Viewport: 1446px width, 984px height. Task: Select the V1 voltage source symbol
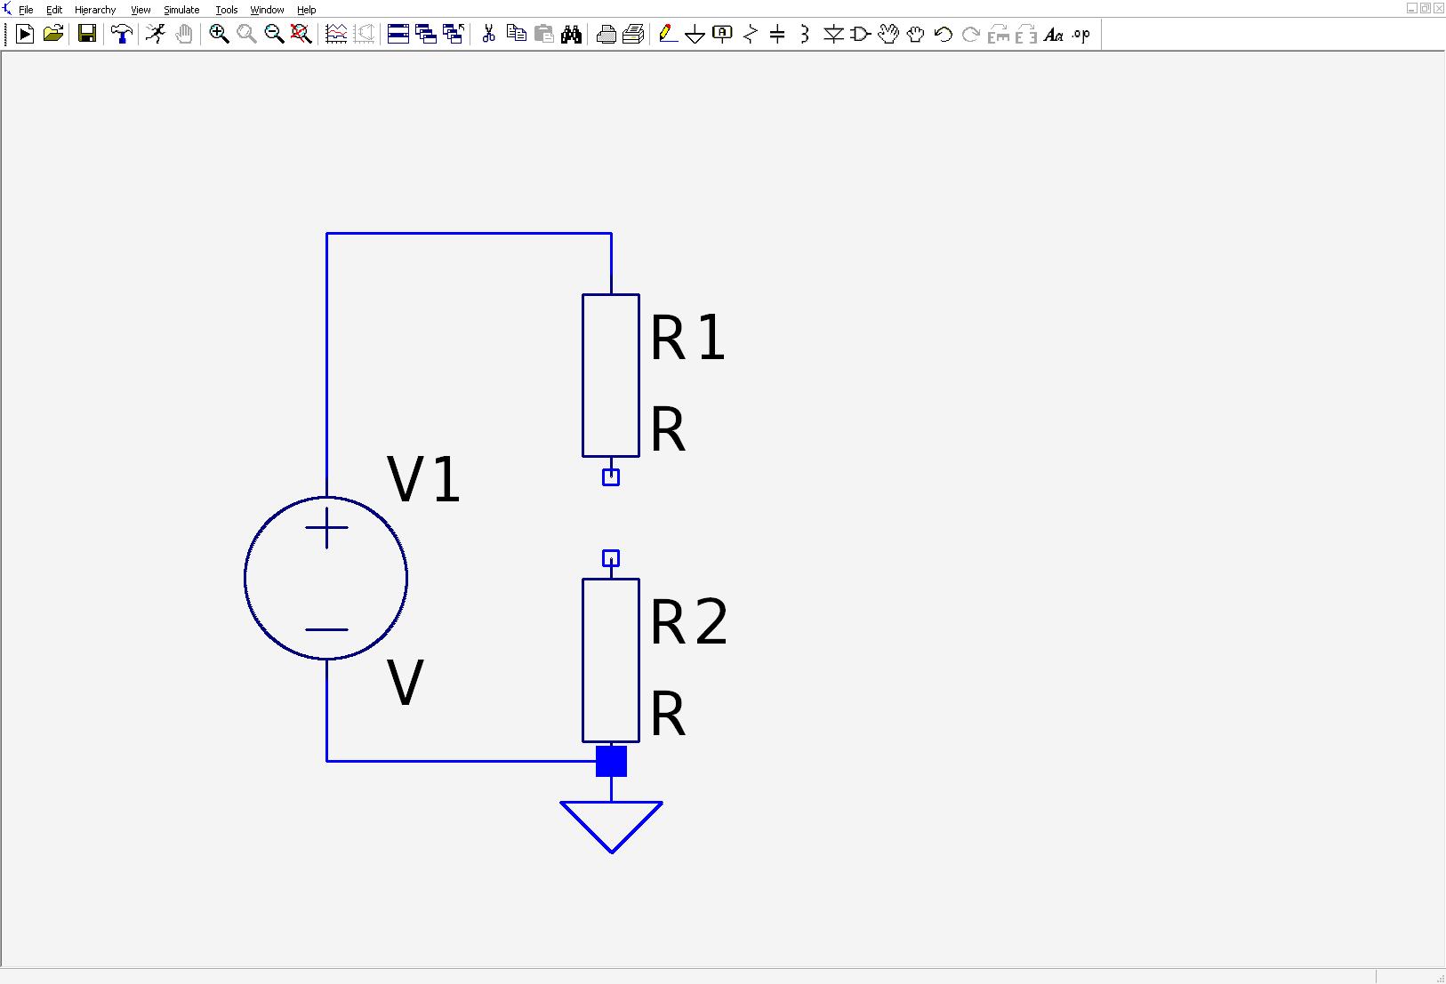pyautogui.click(x=326, y=579)
